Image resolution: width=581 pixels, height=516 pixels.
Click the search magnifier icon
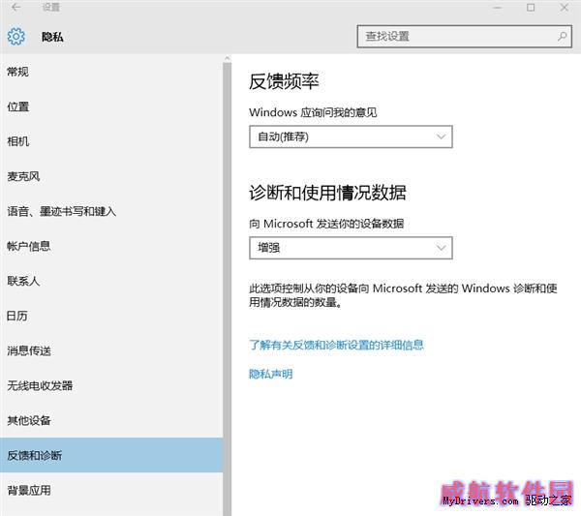(562, 36)
